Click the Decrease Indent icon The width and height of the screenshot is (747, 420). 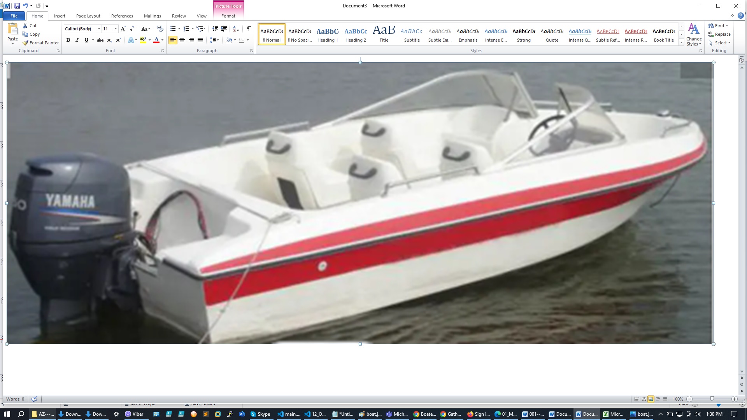[215, 29]
